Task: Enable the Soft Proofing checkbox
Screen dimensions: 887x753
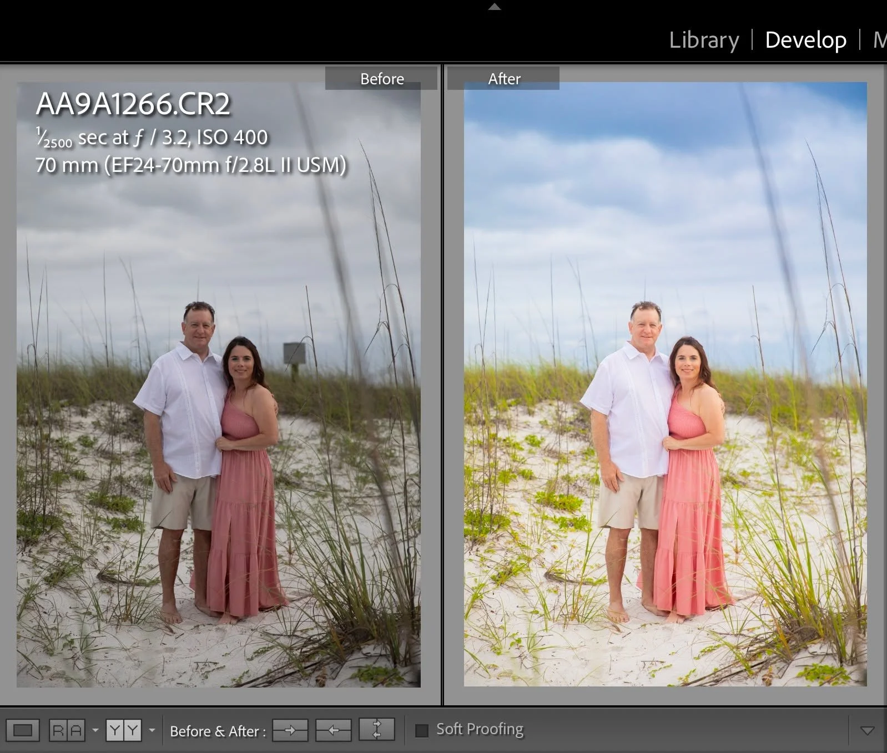Action: coord(422,730)
